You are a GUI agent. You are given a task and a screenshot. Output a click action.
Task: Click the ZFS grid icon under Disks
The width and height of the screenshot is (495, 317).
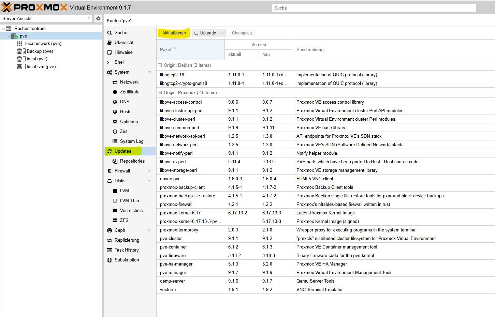115,221
